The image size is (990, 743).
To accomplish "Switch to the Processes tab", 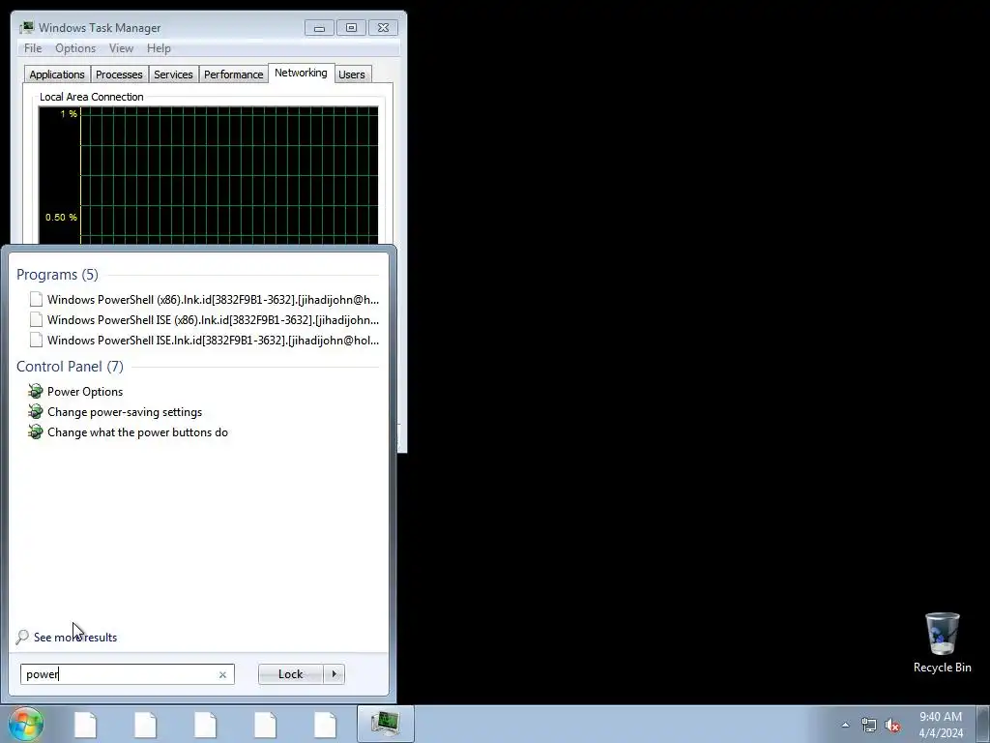I will tap(119, 74).
